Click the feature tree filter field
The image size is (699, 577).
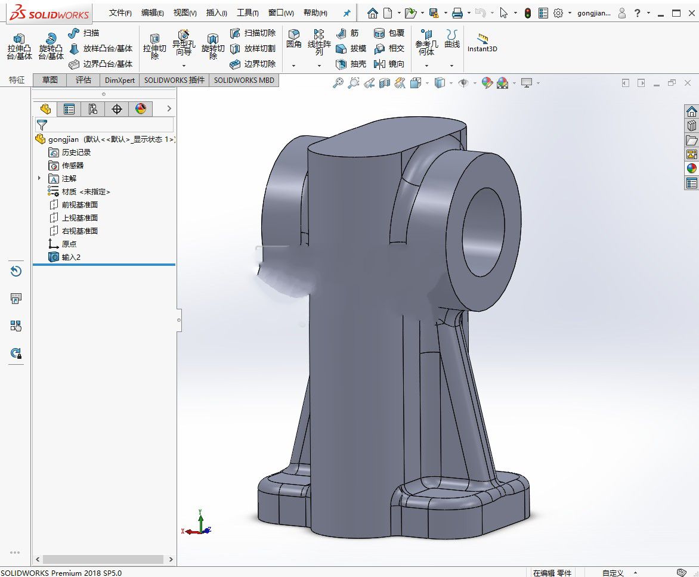(104, 125)
